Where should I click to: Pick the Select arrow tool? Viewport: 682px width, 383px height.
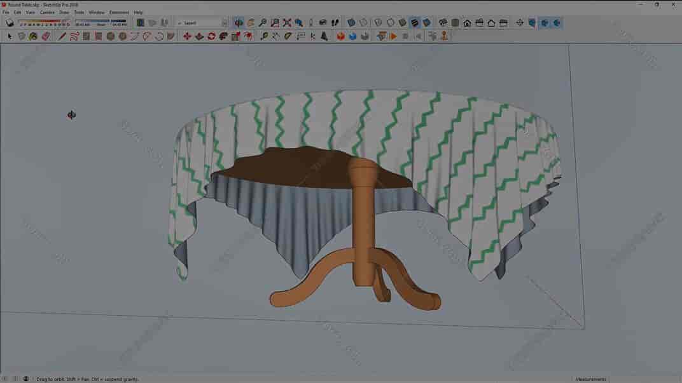tap(10, 36)
